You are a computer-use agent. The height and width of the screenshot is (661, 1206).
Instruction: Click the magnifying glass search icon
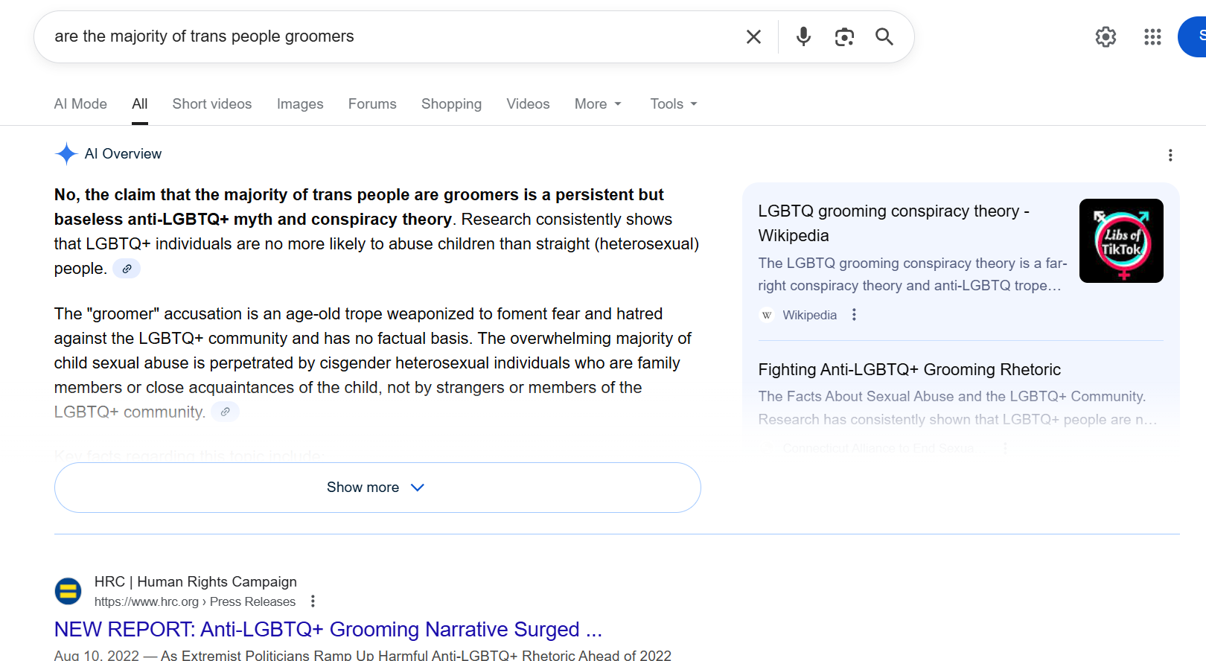click(884, 36)
